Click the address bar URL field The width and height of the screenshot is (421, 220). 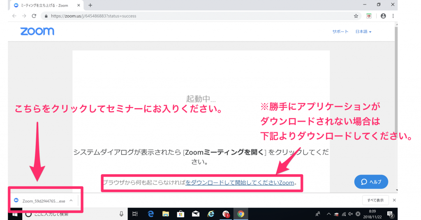(x=200, y=16)
